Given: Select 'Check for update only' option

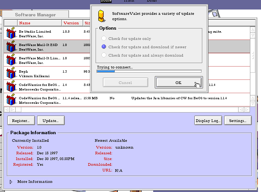Looking at the screenshot, I should coord(104,39).
